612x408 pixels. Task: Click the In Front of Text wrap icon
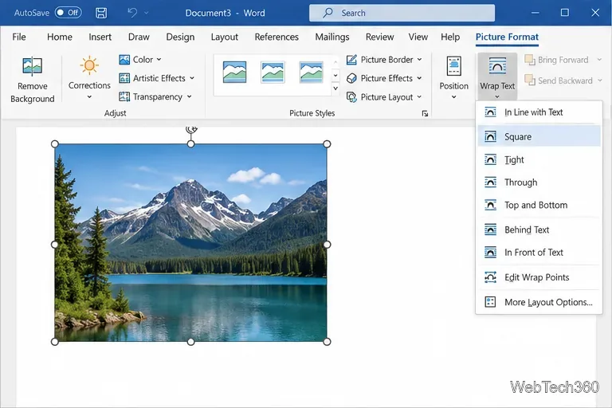point(490,253)
